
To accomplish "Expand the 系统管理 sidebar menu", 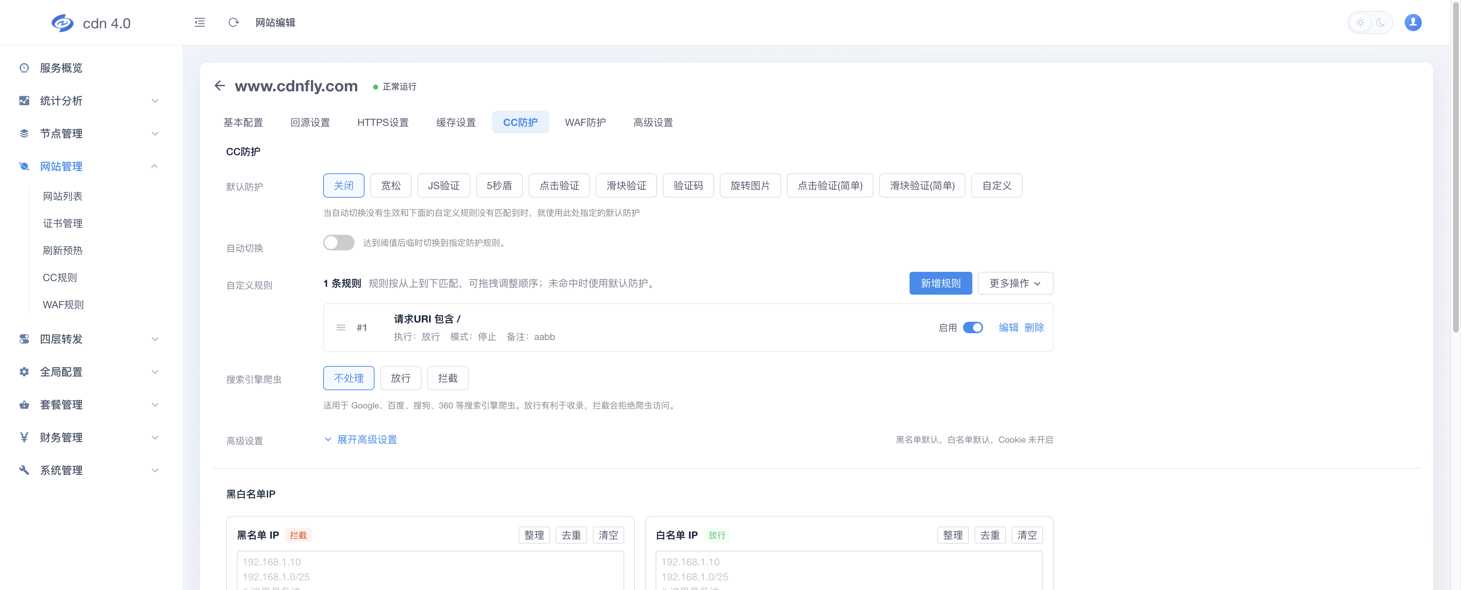I will pyautogui.click(x=155, y=470).
